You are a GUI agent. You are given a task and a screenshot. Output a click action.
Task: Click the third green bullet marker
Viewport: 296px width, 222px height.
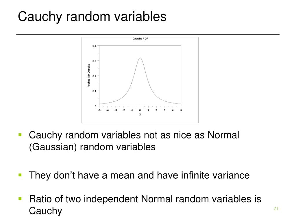pos(20,199)
